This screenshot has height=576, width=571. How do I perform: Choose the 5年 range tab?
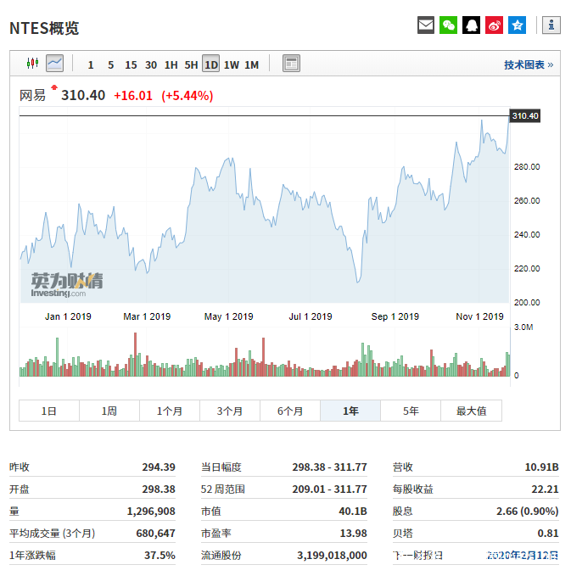[x=411, y=411]
